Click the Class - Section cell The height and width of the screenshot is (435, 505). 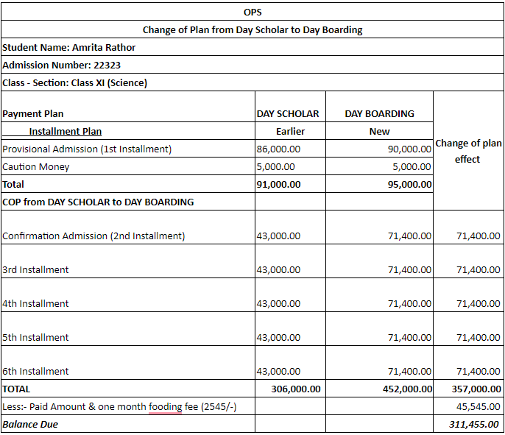tap(75, 82)
